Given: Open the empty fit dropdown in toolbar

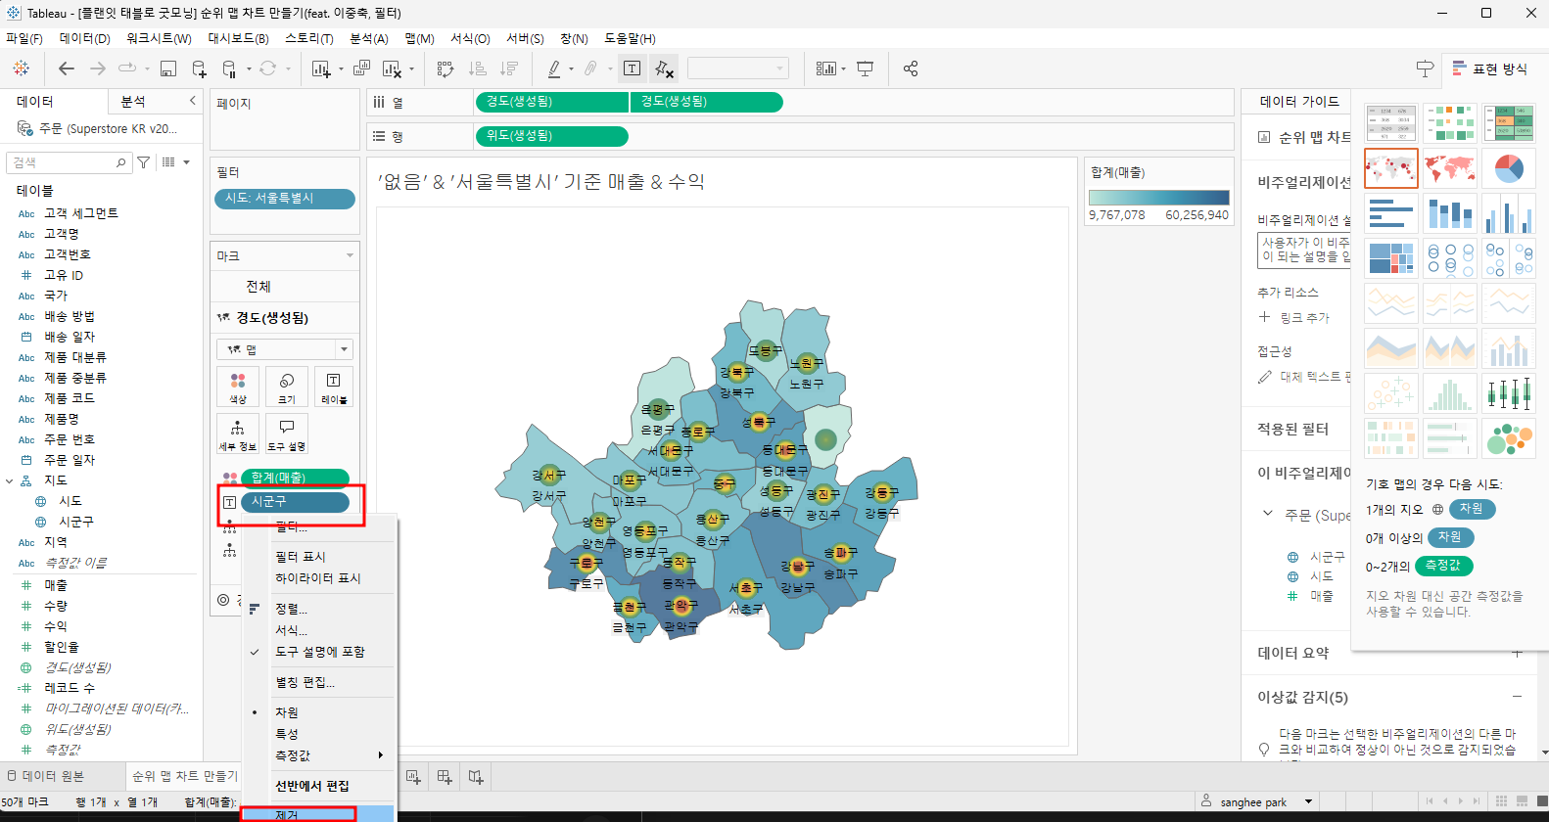Looking at the screenshot, I should click(x=738, y=68).
